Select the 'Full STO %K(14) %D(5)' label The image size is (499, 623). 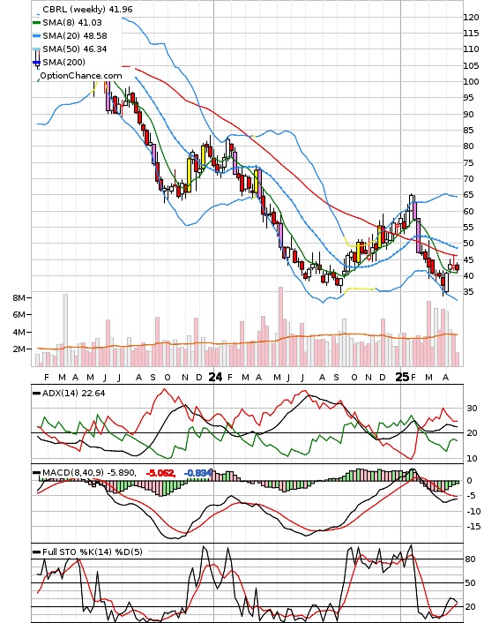[92, 552]
